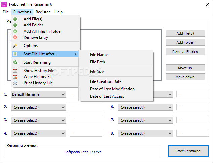The image size is (213, 163).
Task: Click the text field next to row 5
Action: (193, 94)
